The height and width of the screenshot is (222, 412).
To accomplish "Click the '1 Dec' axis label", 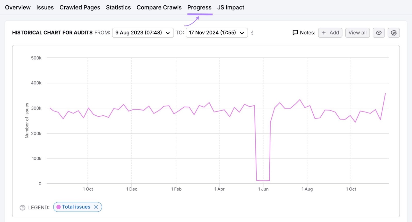I will (x=132, y=189).
